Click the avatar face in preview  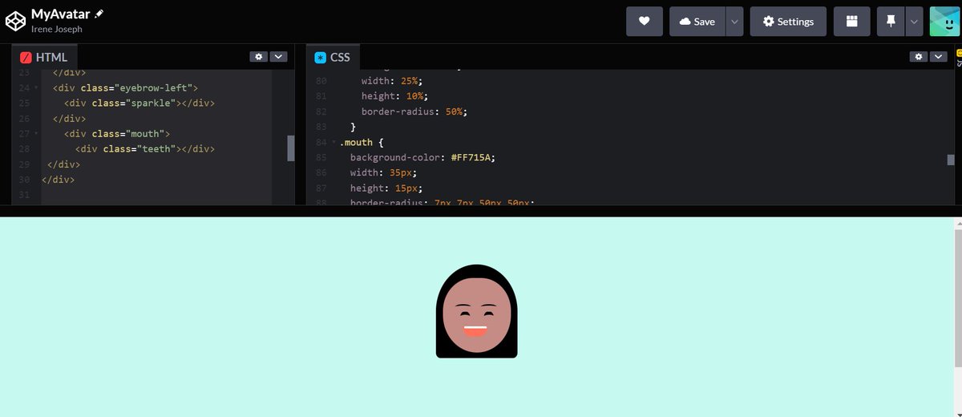pos(476,315)
